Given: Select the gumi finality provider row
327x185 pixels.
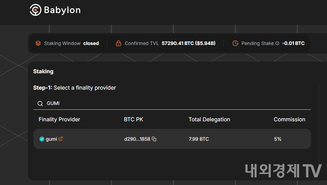Looking at the screenshot, I should (x=172, y=139).
